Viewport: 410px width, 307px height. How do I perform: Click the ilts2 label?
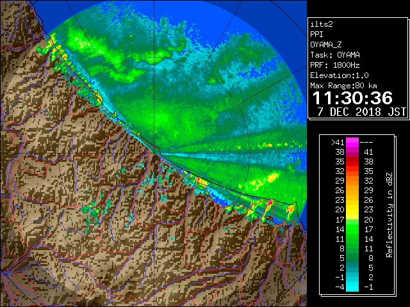click(x=322, y=24)
